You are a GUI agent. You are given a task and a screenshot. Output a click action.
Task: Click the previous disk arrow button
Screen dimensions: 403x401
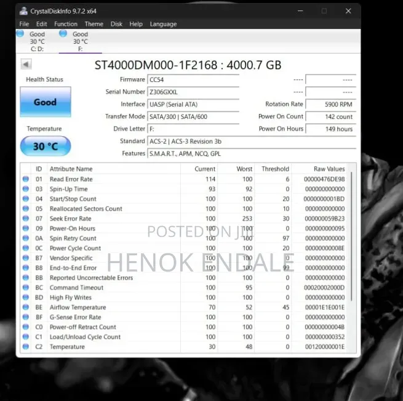26,64
